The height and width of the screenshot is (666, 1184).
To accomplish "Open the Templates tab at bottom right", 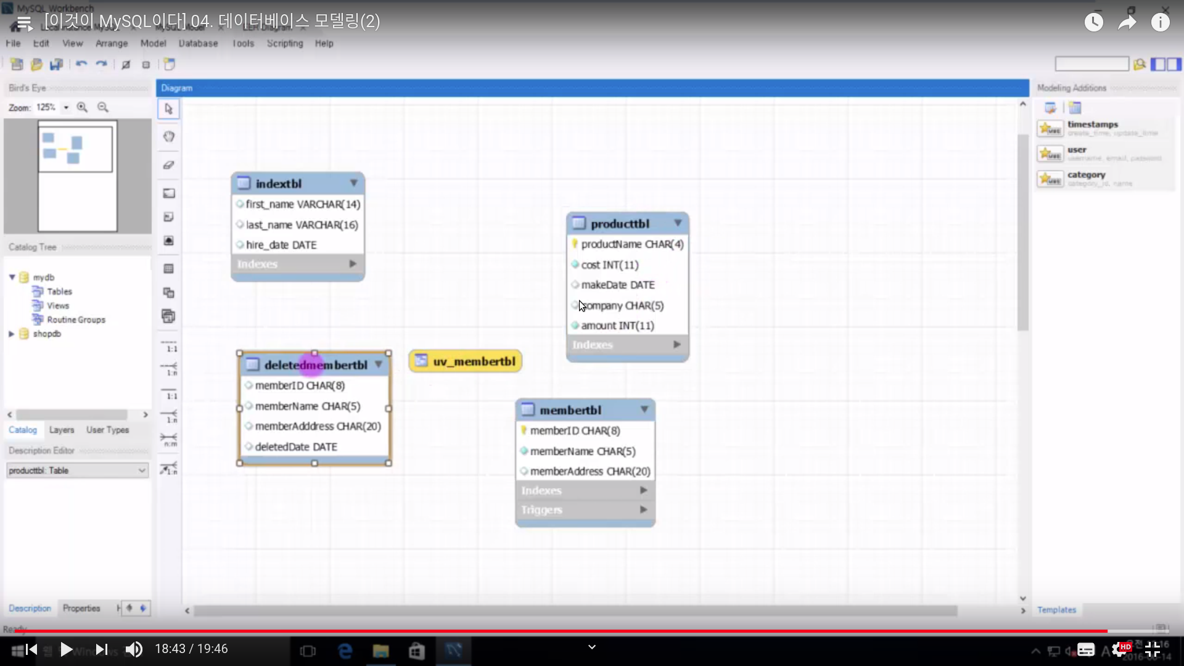I will click(1056, 609).
